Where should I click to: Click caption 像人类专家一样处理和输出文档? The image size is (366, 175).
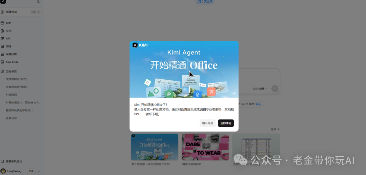[150, 164]
